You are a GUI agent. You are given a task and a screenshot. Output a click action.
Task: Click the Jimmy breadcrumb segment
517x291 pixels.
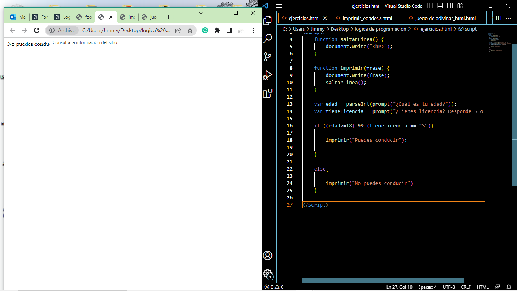tap(318, 29)
